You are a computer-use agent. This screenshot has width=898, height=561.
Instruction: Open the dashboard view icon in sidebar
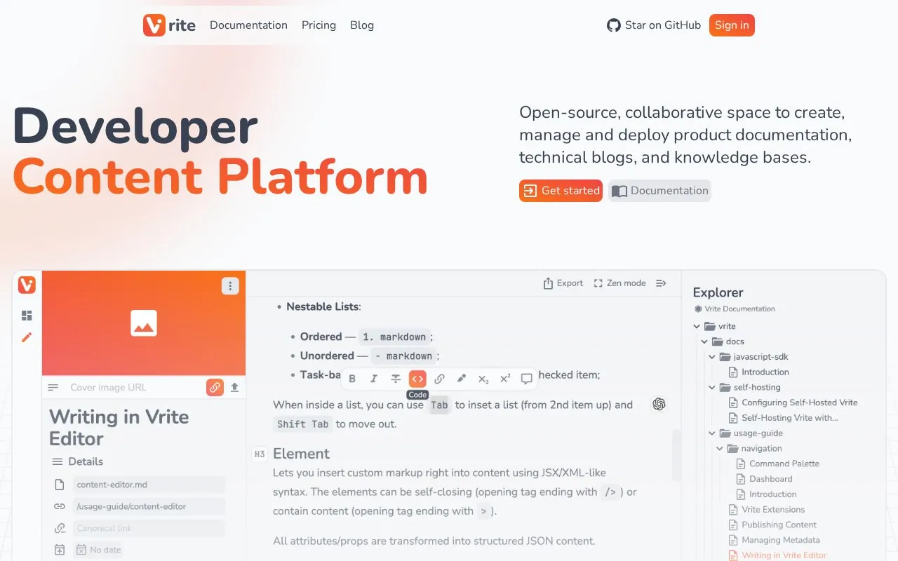(27, 316)
